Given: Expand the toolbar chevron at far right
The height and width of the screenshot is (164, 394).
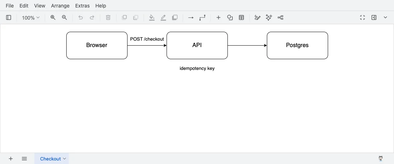Looking at the screenshot, I should 385,17.
